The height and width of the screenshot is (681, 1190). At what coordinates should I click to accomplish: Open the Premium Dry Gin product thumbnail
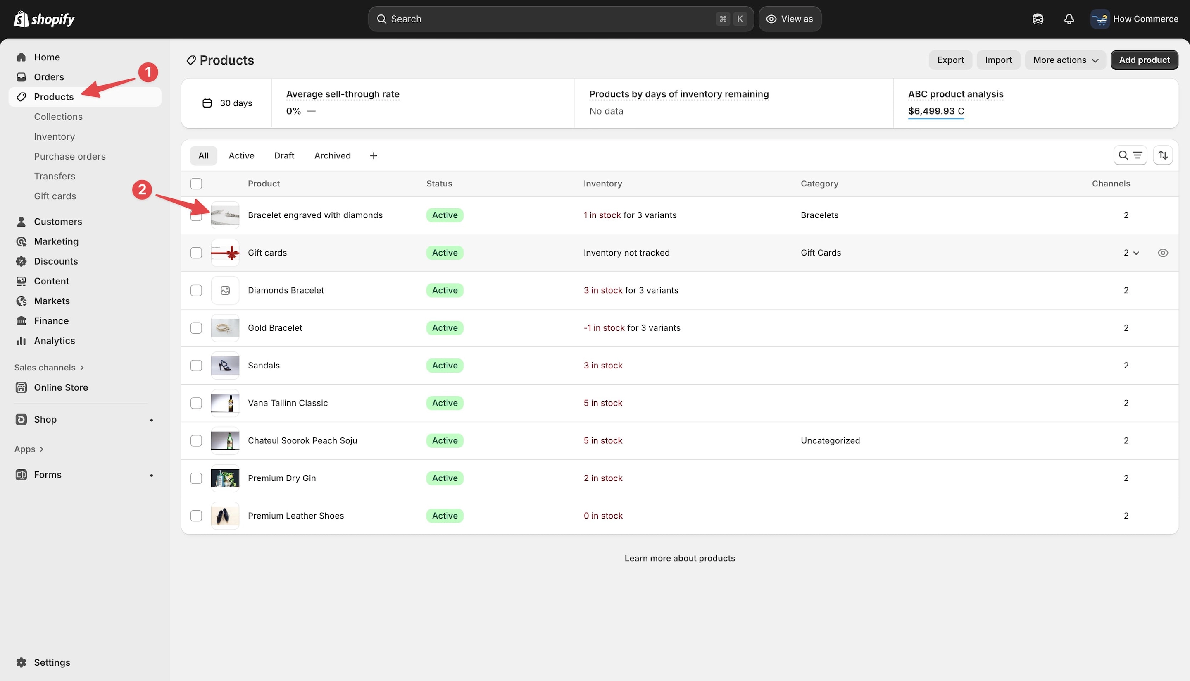pyautogui.click(x=225, y=478)
